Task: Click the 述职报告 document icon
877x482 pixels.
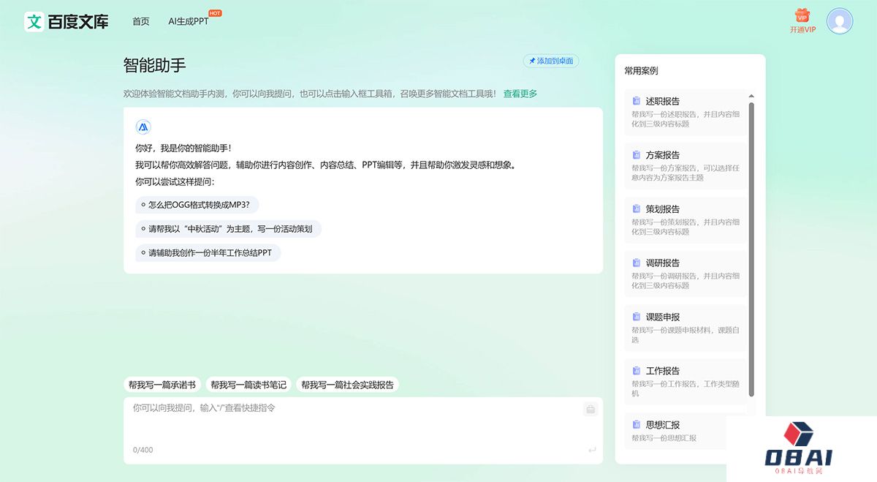Action: [637, 101]
